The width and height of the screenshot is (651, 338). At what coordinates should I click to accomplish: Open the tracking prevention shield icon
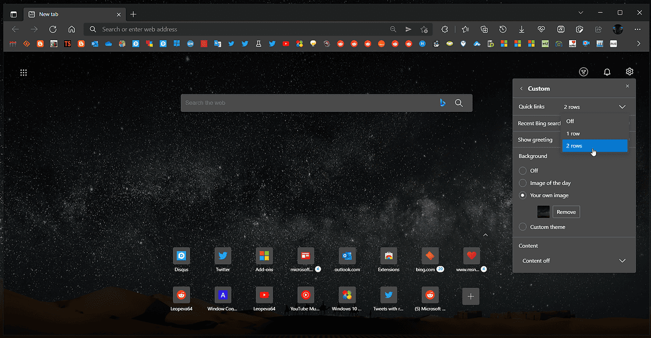[583, 72]
